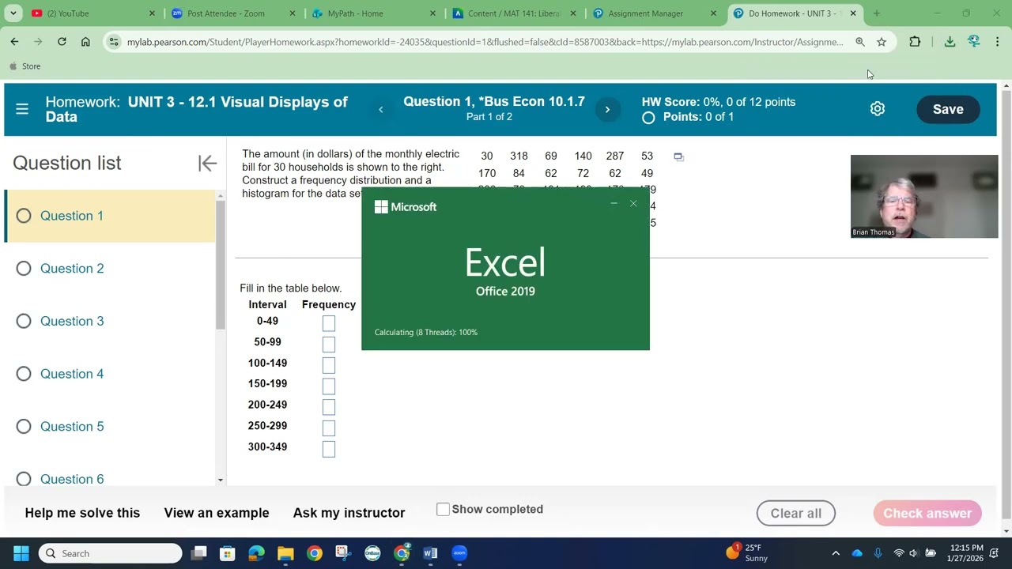
Task: Click View an example
Action: (x=217, y=513)
